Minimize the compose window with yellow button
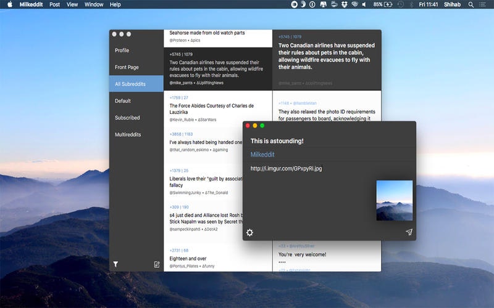The width and height of the screenshot is (494, 308). point(255,126)
